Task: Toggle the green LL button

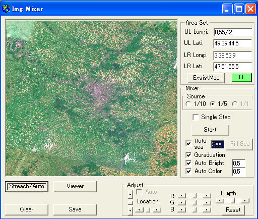Action: point(242,78)
